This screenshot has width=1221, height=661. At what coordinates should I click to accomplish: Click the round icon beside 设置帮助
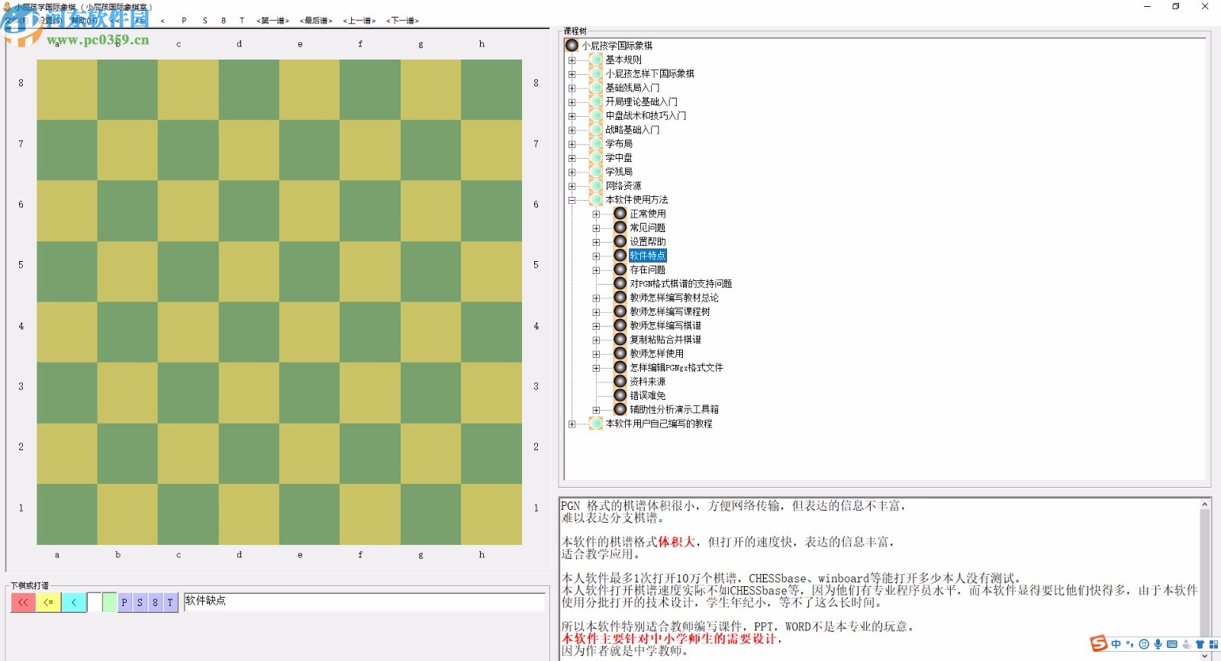point(620,241)
